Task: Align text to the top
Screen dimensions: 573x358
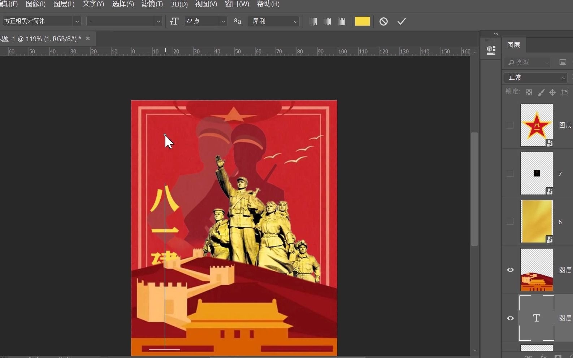Action: [x=313, y=22]
